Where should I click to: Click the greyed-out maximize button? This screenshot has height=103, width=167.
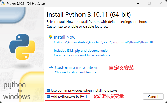(x=149, y=3)
